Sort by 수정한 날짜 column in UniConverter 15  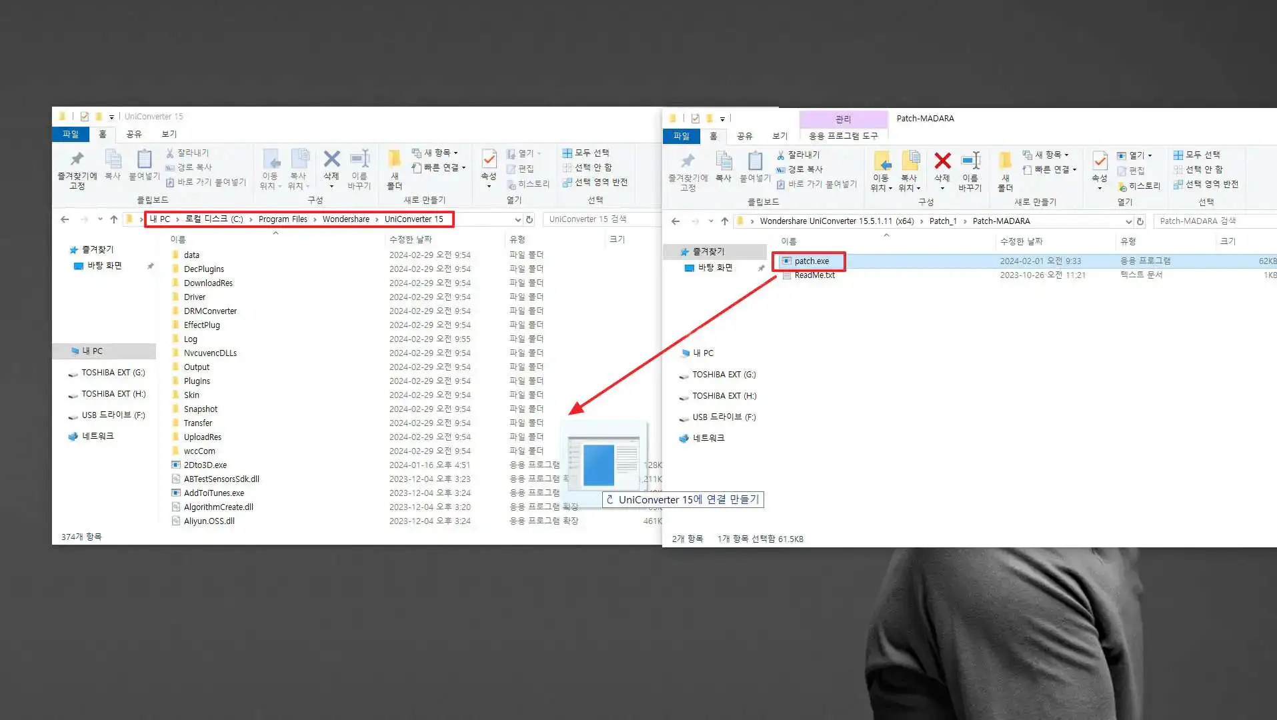tap(410, 239)
